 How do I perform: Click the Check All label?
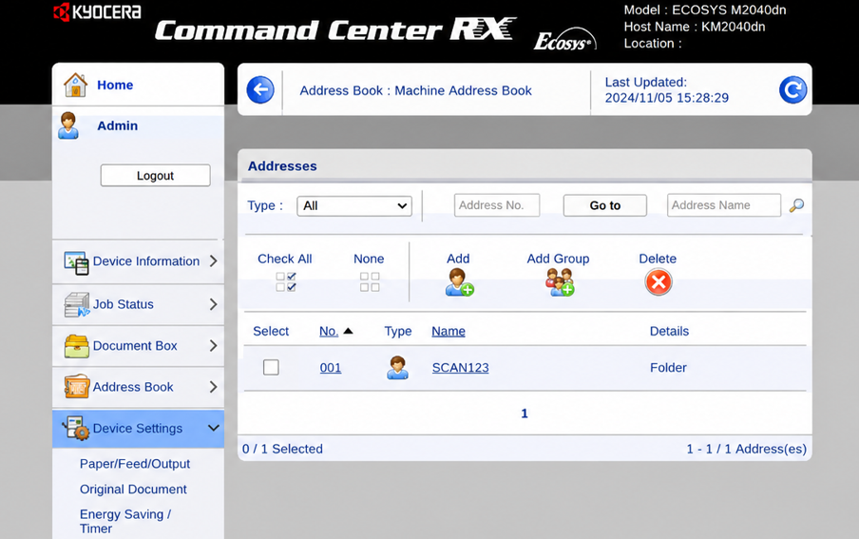click(x=285, y=259)
